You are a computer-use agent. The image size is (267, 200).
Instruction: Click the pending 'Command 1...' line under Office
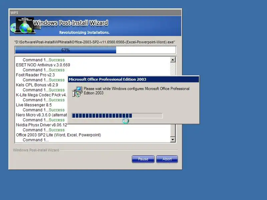(x=36, y=140)
